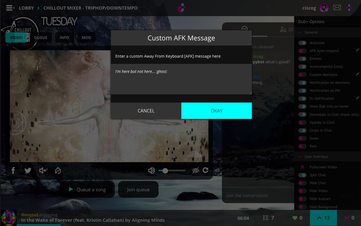Click the Join the conversation chat box
The height and width of the screenshot is (226, 361).
(x=258, y=195)
